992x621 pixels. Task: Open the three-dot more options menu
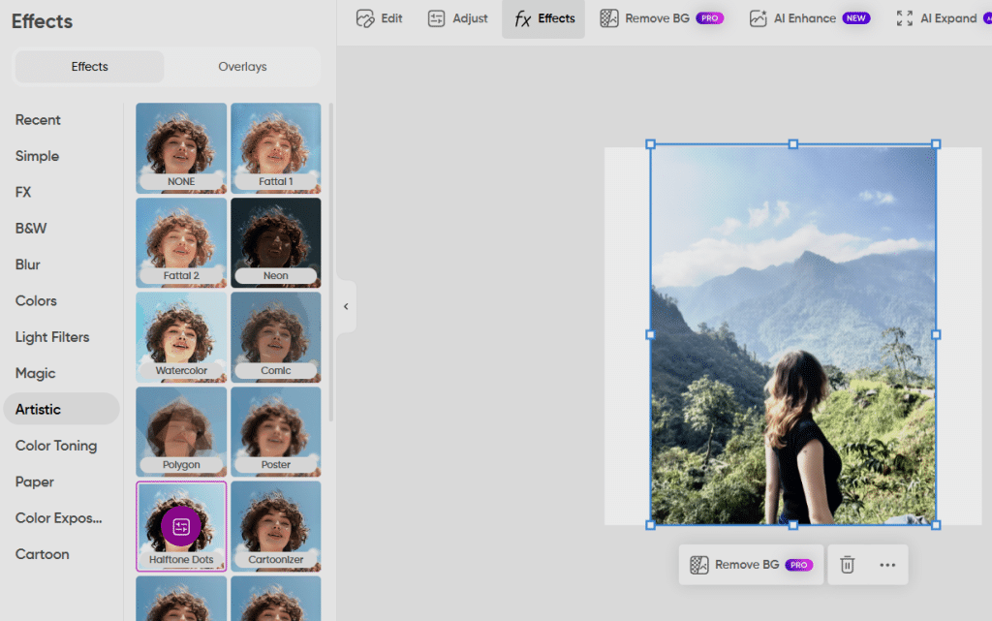(887, 565)
